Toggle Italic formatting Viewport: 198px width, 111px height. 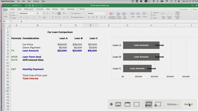tap(24, 17)
